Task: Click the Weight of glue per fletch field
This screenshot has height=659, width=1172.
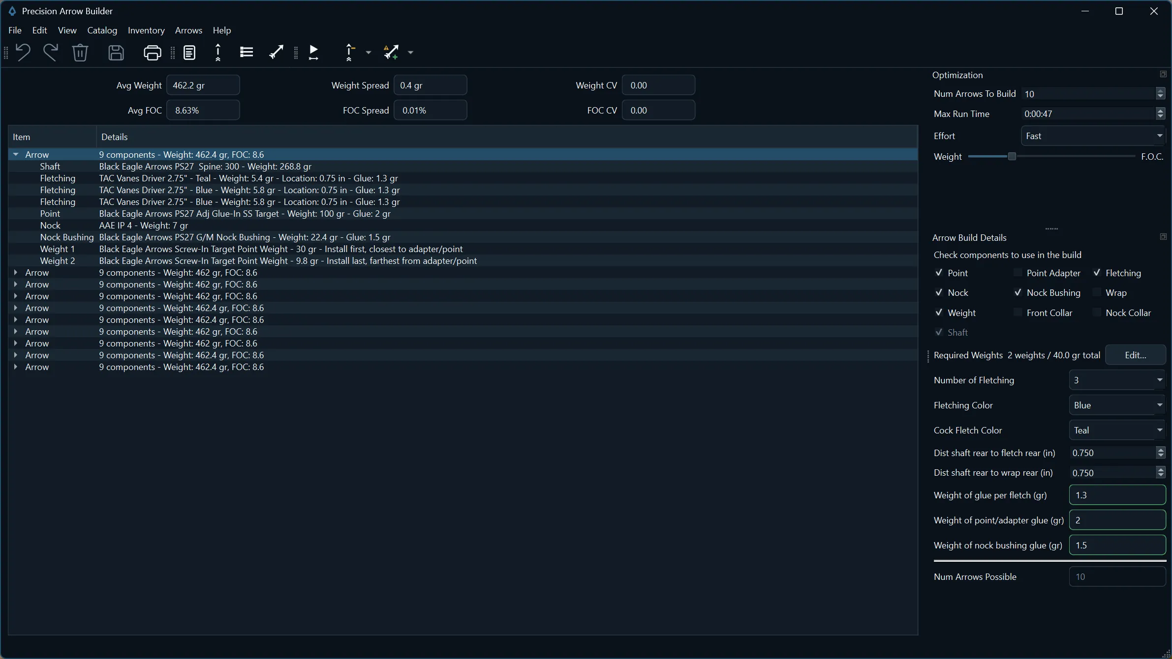Action: [1117, 495]
